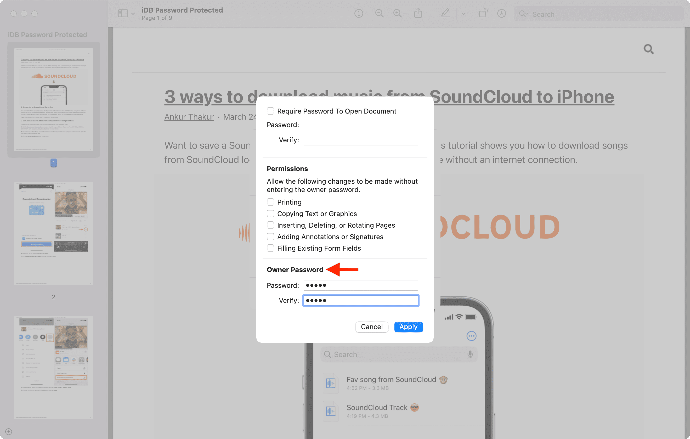This screenshot has height=439, width=690.
Task: Click the Search field in phone image
Action: tap(399, 354)
